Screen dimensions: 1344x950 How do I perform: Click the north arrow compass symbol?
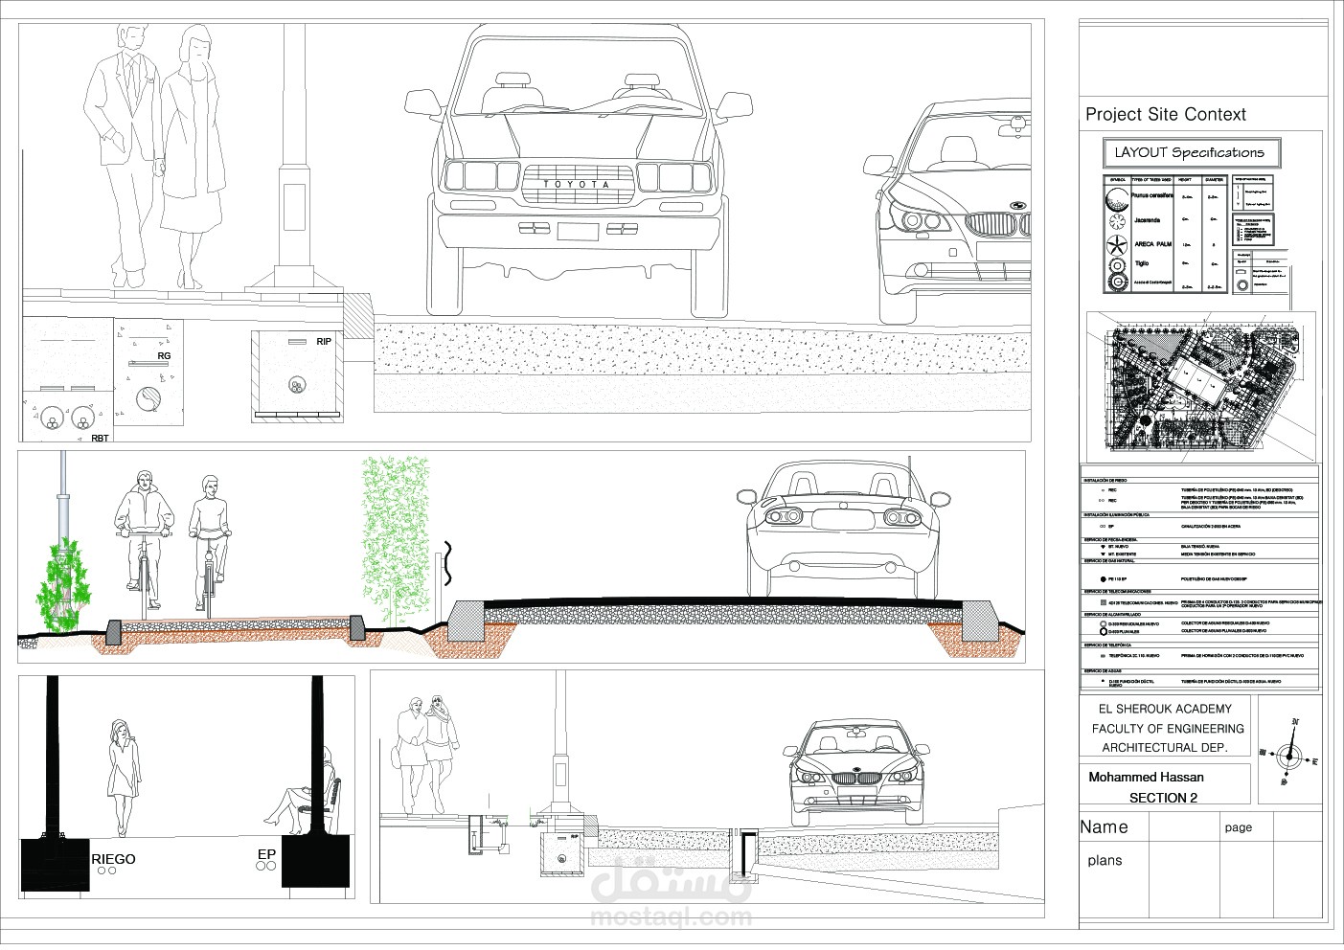click(x=1290, y=753)
